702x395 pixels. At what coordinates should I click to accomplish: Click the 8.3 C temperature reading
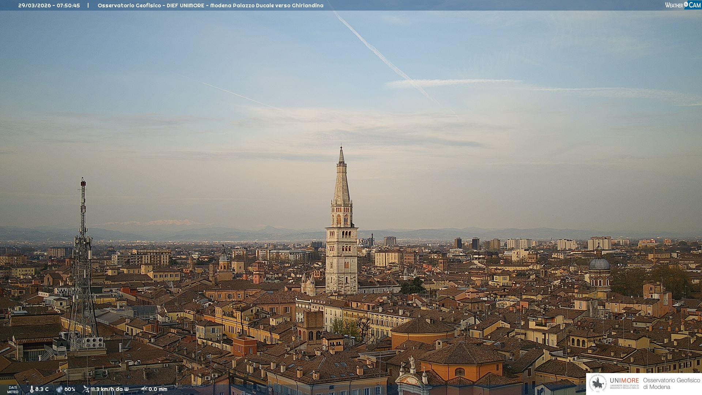42,389
